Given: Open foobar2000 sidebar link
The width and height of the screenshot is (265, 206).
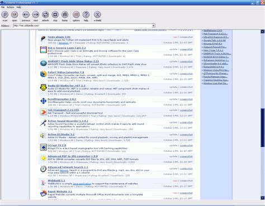Looking at the screenshot, I should pos(214,67).
